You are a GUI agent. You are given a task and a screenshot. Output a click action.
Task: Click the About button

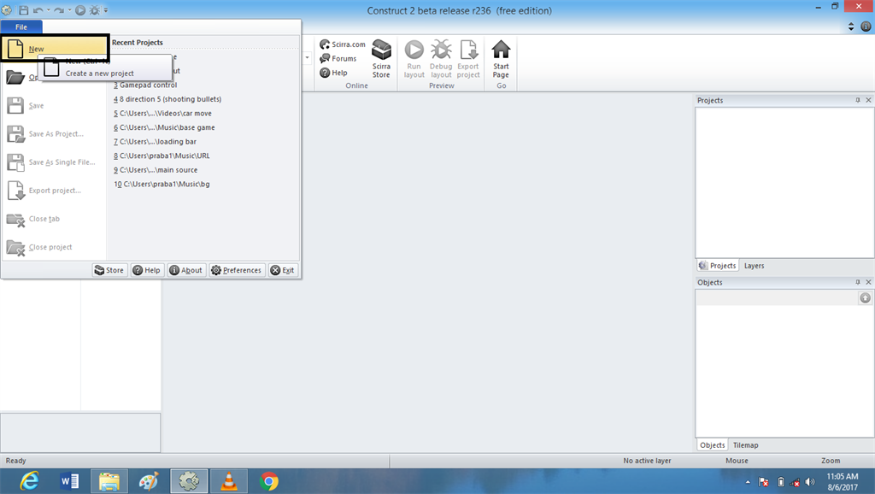coord(185,270)
